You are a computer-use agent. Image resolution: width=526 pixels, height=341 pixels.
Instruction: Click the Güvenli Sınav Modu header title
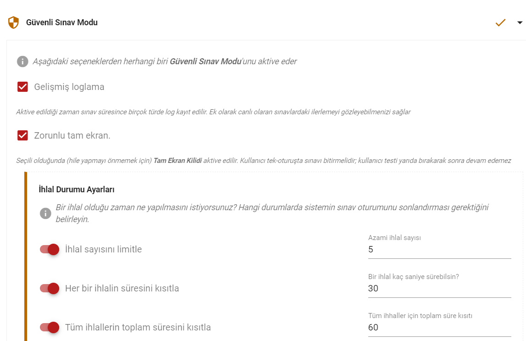click(x=62, y=22)
